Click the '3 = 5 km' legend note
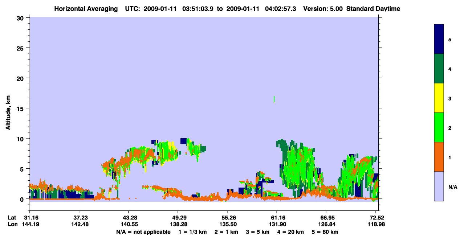472x242 pixels. [259, 231]
